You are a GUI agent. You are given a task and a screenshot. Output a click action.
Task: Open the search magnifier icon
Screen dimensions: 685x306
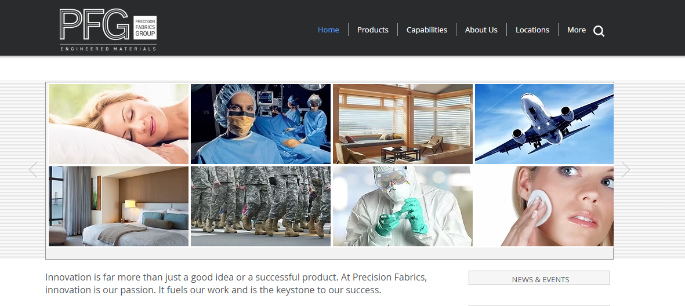pos(599,31)
